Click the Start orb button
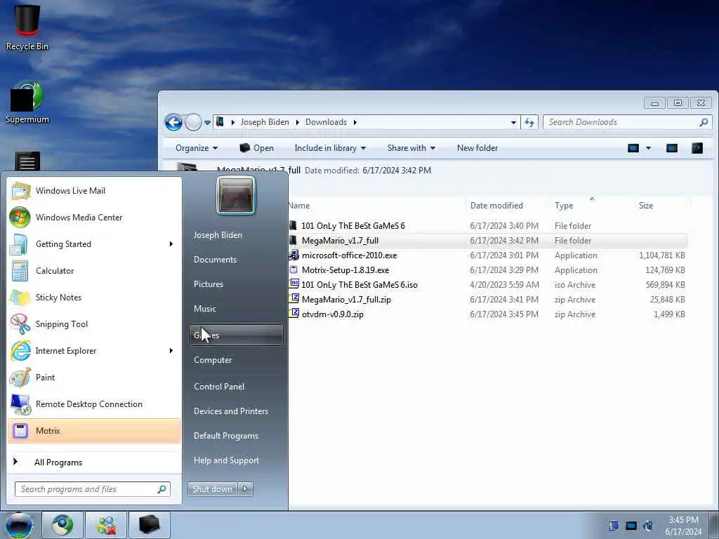Screen dimensions: 719x539 pos(19,525)
